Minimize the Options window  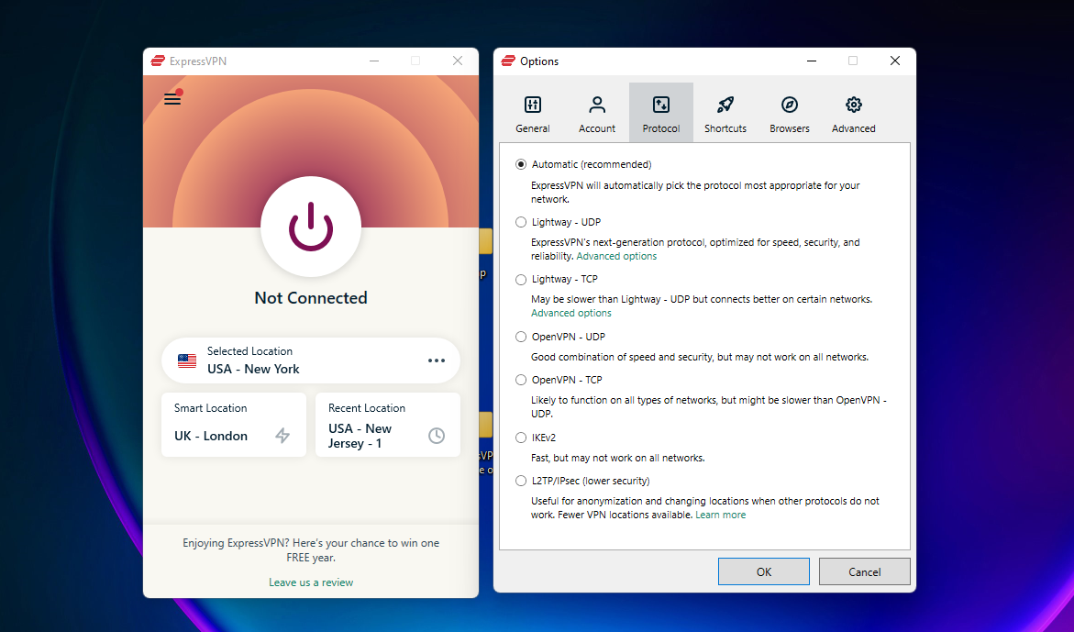tap(812, 61)
